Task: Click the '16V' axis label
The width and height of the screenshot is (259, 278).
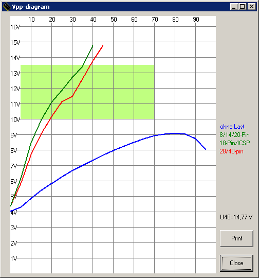Action: tap(15, 27)
